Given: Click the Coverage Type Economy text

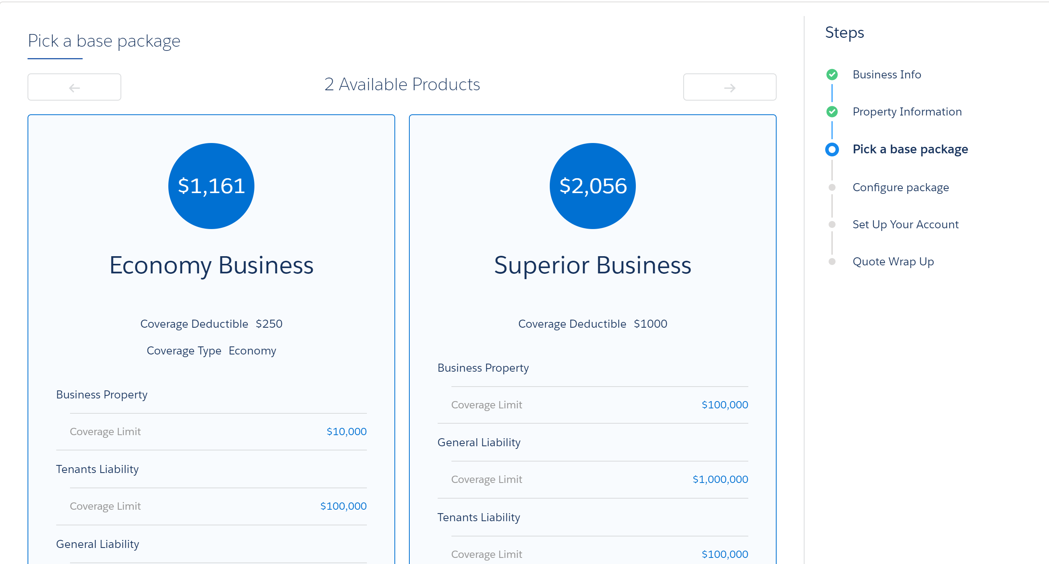Looking at the screenshot, I should (211, 351).
